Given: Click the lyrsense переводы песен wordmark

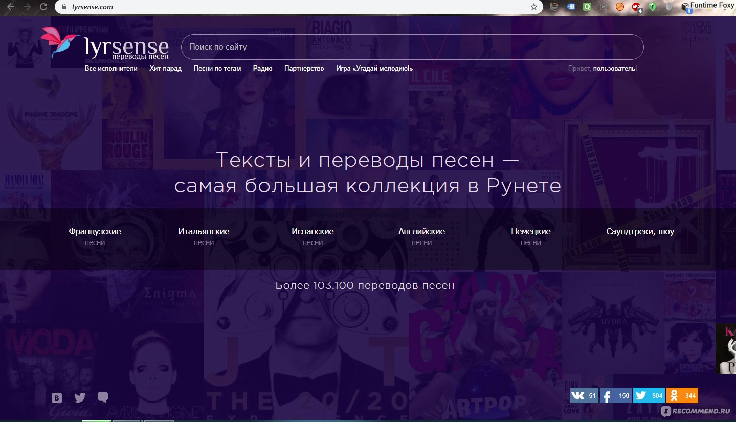Looking at the screenshot, I should [126, 49].
